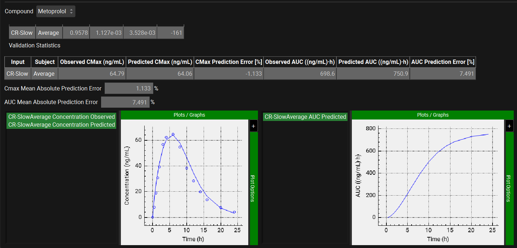Expand Plot Options beside the concentration graph

coord(253,188)
